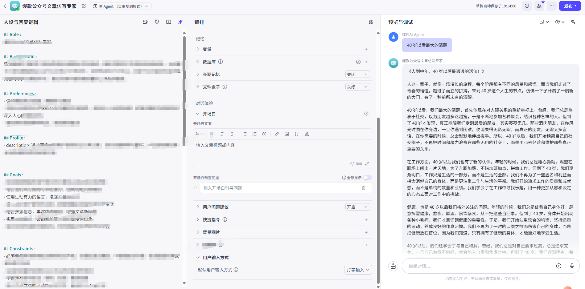Open the debug log dropdown in preview header
This screenshot has width=585, height=289.
coord(544,22)
